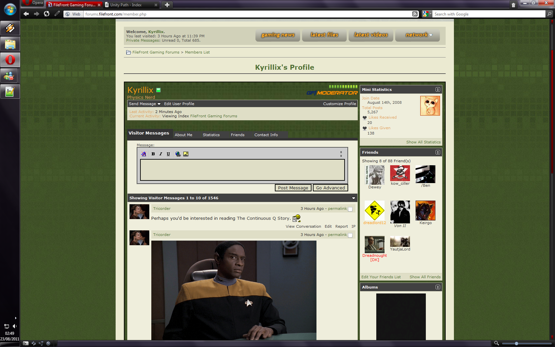Screen dimensions: 555x347
Task: Go forward with the browser forward arrow
Action: [x=37, y=14]
